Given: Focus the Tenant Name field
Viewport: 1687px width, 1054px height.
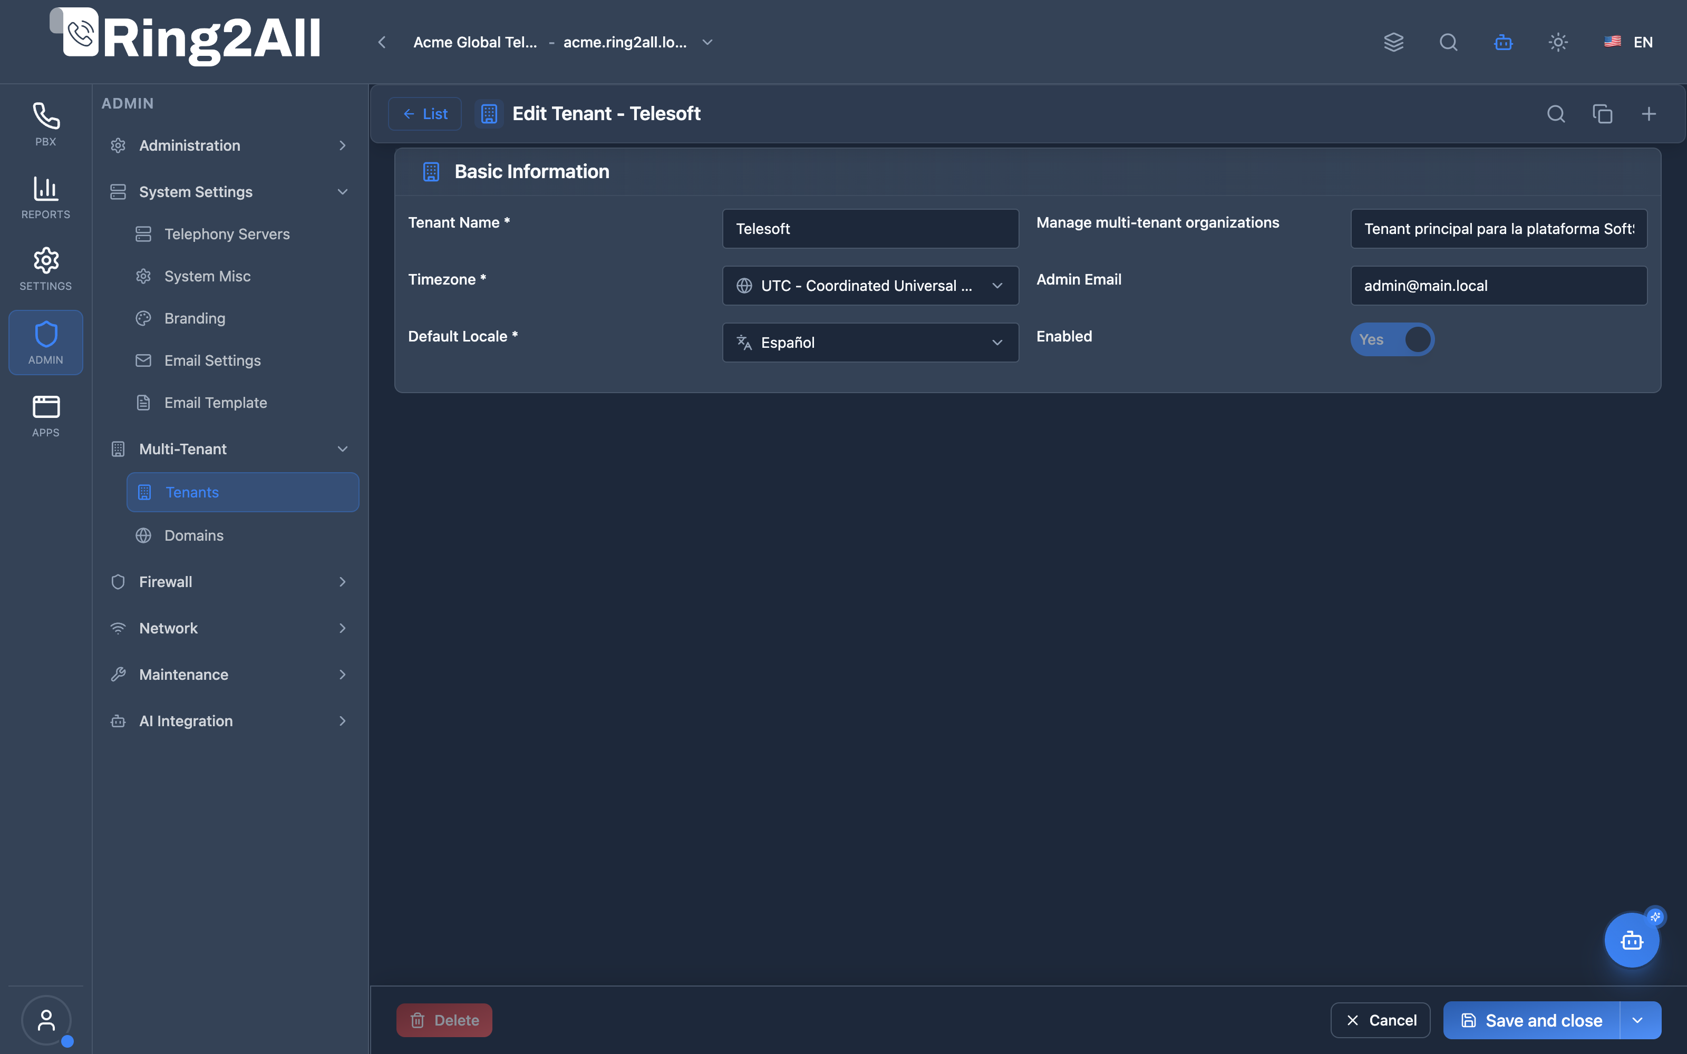Looking at the screenshot, I should tap(870, 229).
